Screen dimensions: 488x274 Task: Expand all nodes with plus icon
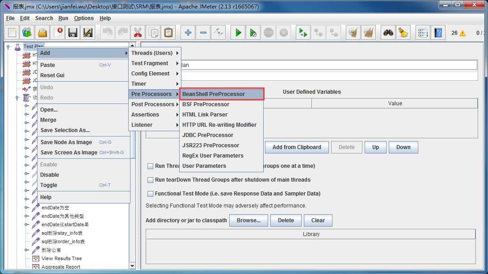(x=188, y=33)
